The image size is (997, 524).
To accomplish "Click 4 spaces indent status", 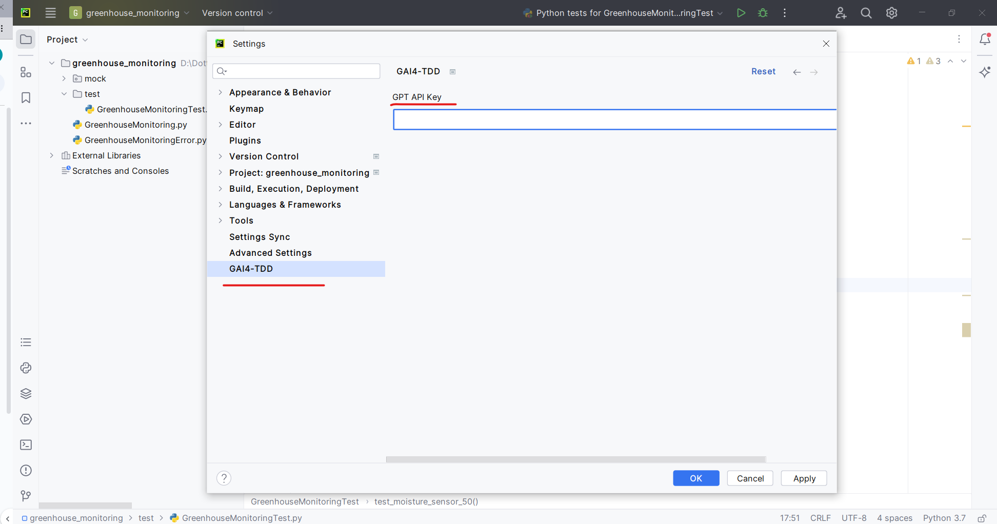I will coord(894,518).
